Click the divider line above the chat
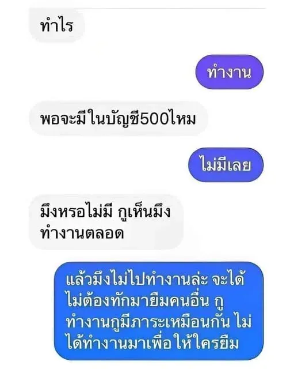 click(x=147, y=9)
